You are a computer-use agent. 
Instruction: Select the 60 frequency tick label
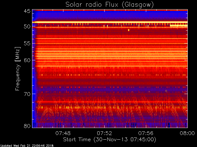click(27, 60)
